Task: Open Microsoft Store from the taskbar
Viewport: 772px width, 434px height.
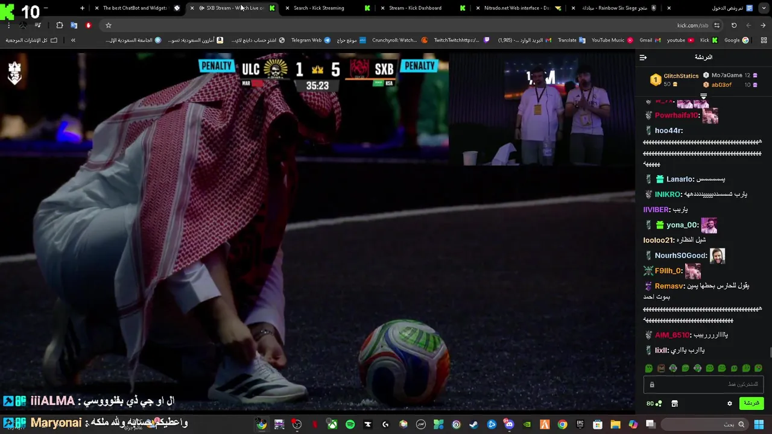Action: [597, 424]
